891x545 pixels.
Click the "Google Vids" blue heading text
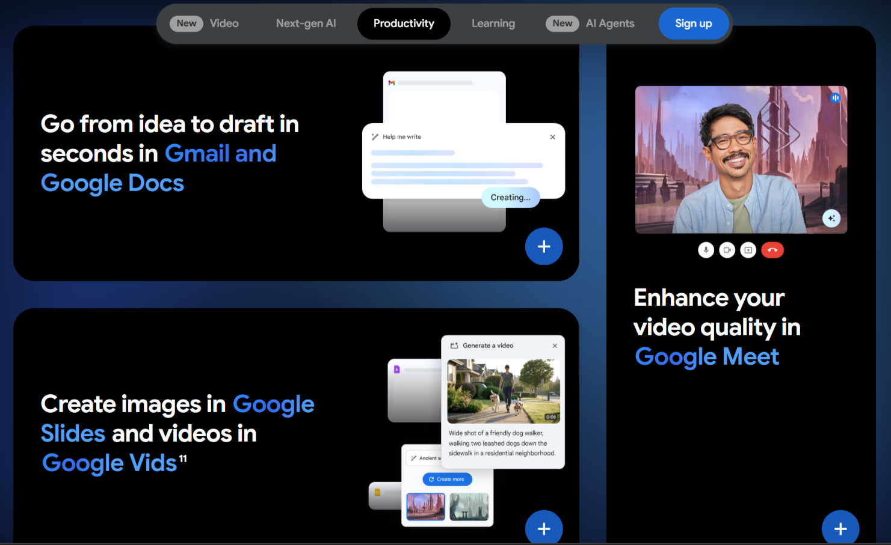pyautogui.click(x=109, y=463)
